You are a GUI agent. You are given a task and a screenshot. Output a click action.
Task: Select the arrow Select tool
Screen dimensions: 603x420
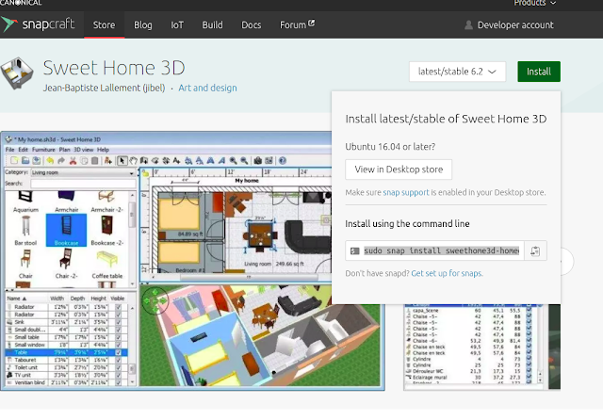click(x=122, y=161)
